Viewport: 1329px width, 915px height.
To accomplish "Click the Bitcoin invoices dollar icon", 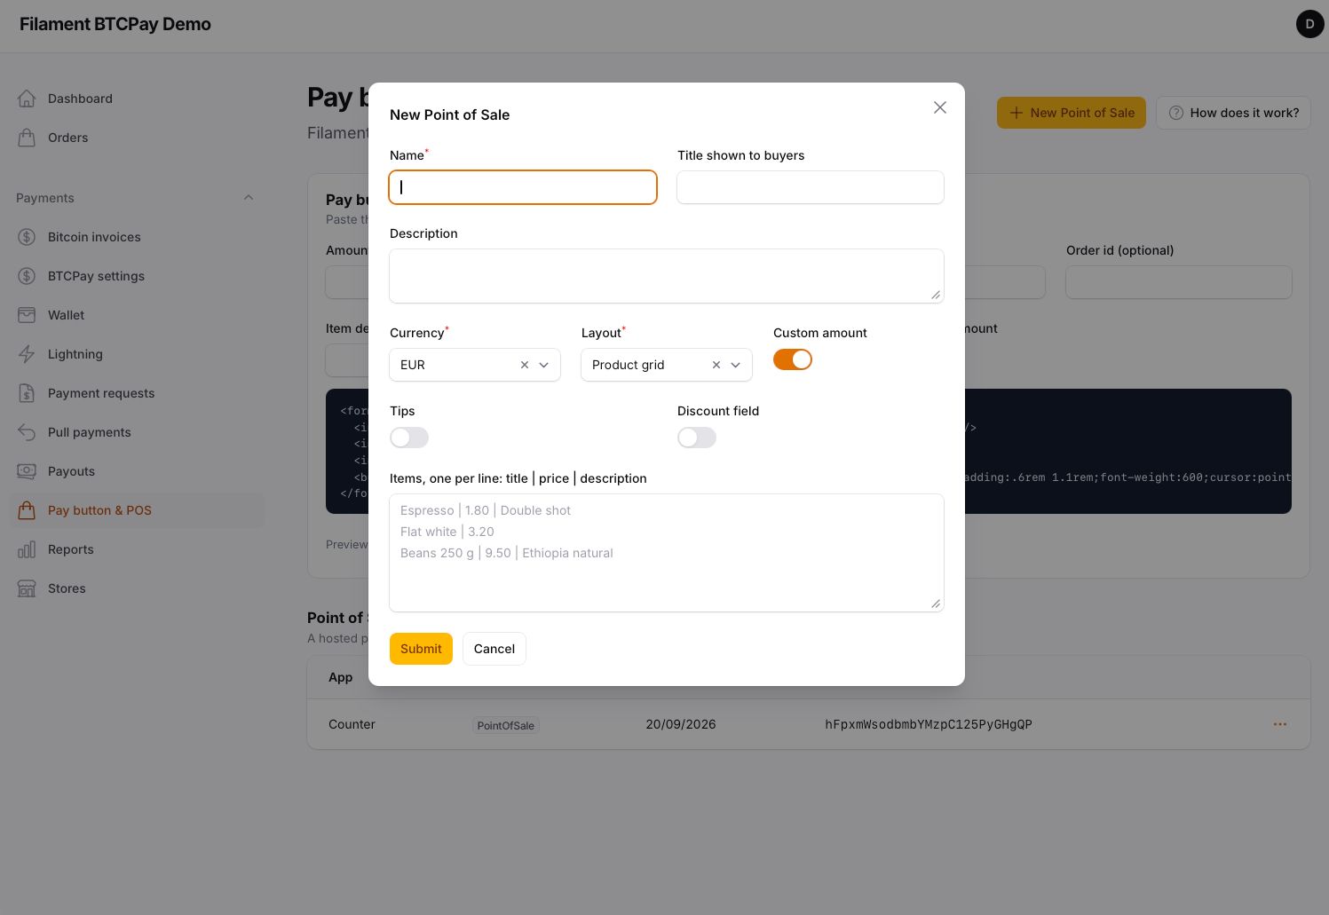I will click(27, 237).
